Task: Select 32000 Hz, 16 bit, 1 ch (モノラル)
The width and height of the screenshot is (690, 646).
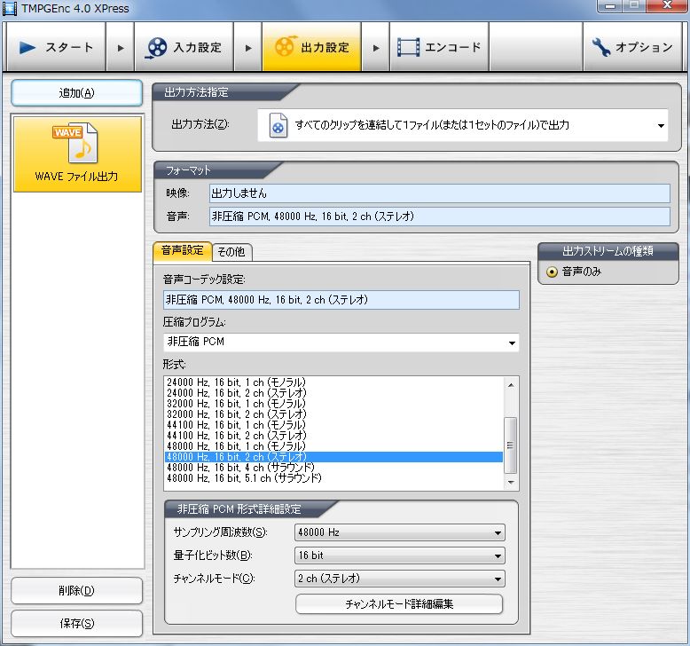Action: pyautogui.click(x=333, y=404)
